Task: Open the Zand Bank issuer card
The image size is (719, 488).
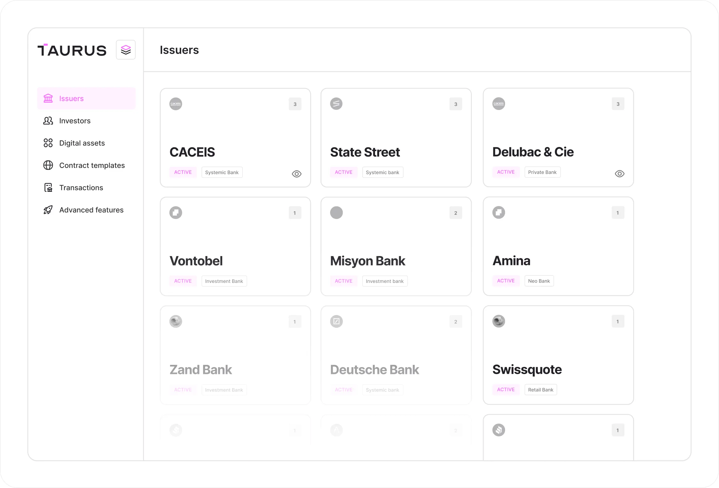Action: tap(235, 355)
